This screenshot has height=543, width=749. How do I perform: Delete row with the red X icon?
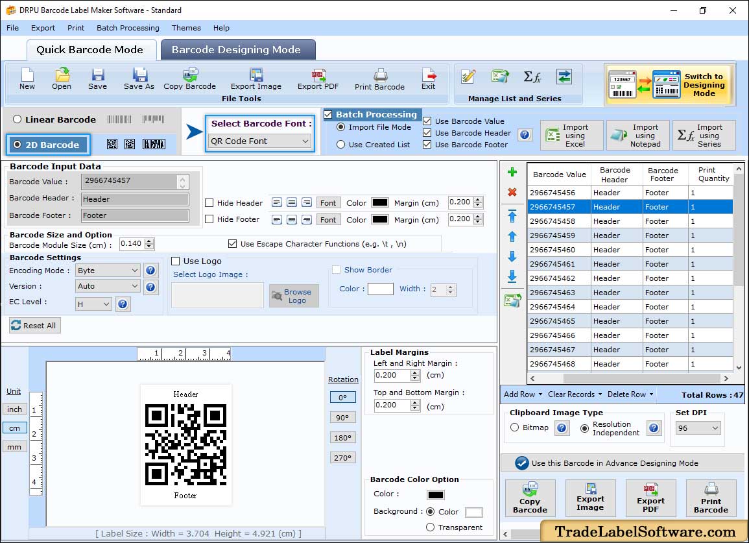(x=512, y=192)
